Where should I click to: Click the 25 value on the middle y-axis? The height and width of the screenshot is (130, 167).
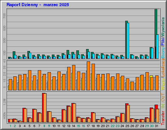coord(5,74)
